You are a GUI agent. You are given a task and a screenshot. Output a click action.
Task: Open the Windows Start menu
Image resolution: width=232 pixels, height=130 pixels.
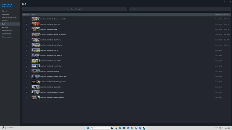click(88, 128)
